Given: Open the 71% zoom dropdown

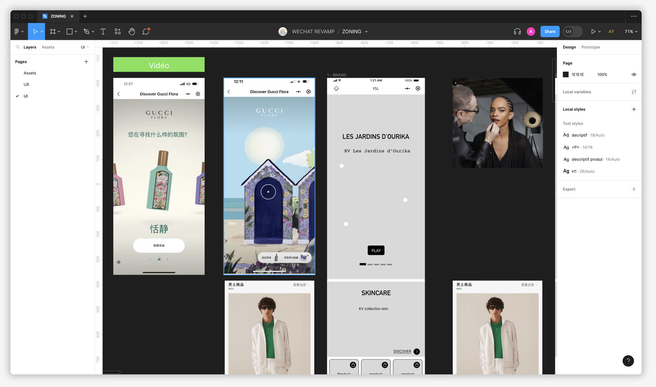Looking at the screenshot, I should pyautogui.click(x=631, y=31).
